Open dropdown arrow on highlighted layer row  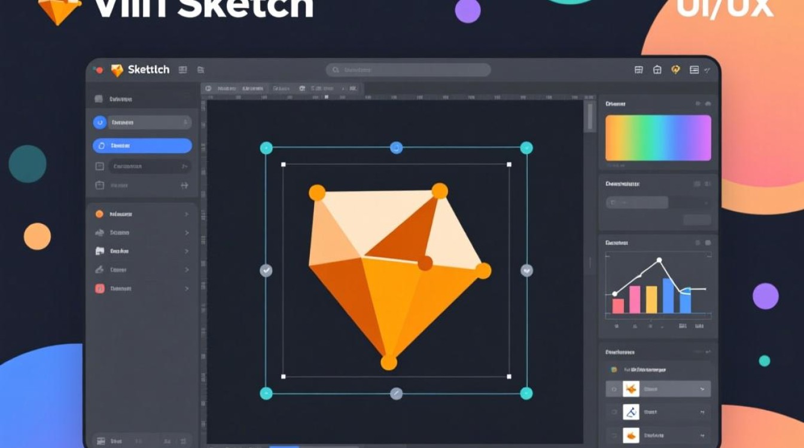tap(702, 389)
